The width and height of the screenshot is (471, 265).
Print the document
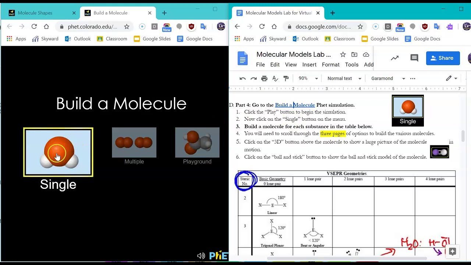[x=264, y=78]
